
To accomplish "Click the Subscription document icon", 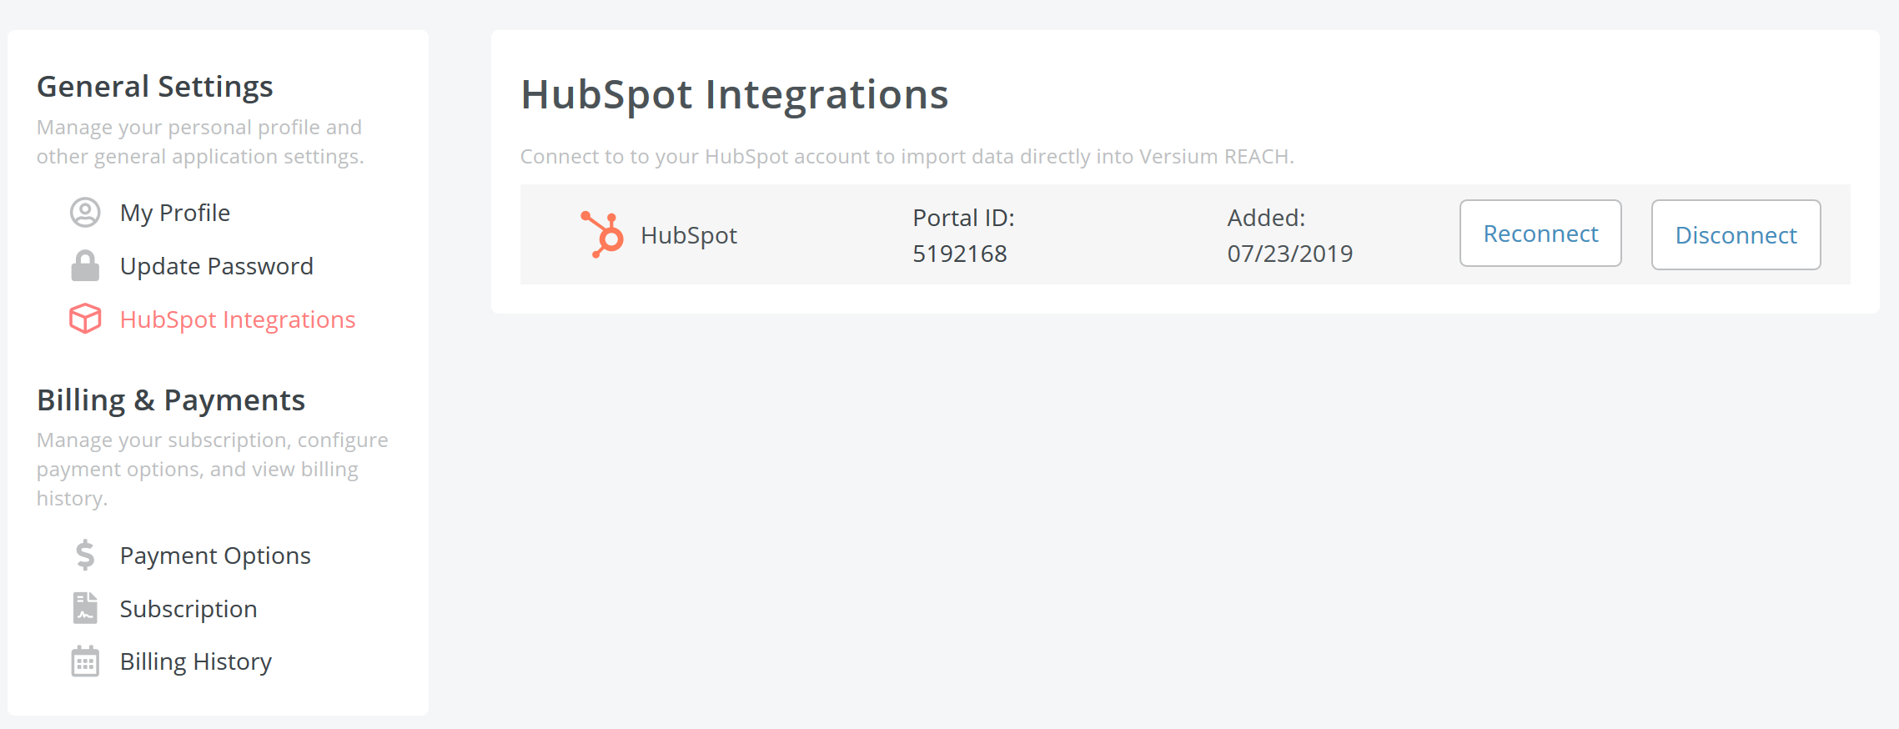I will tap(85, 608).
